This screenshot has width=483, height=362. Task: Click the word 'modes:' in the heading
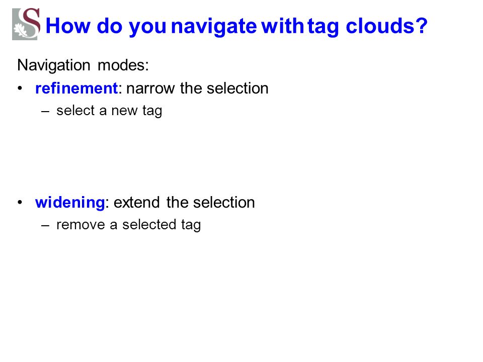click(x=123, y=65)
